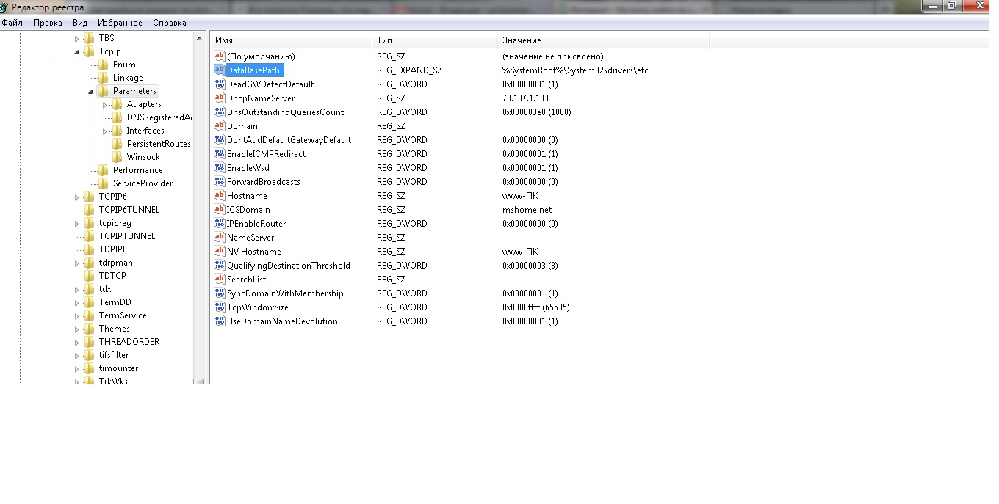Click the 78.137.1.133 value cell

click(525, 98)
